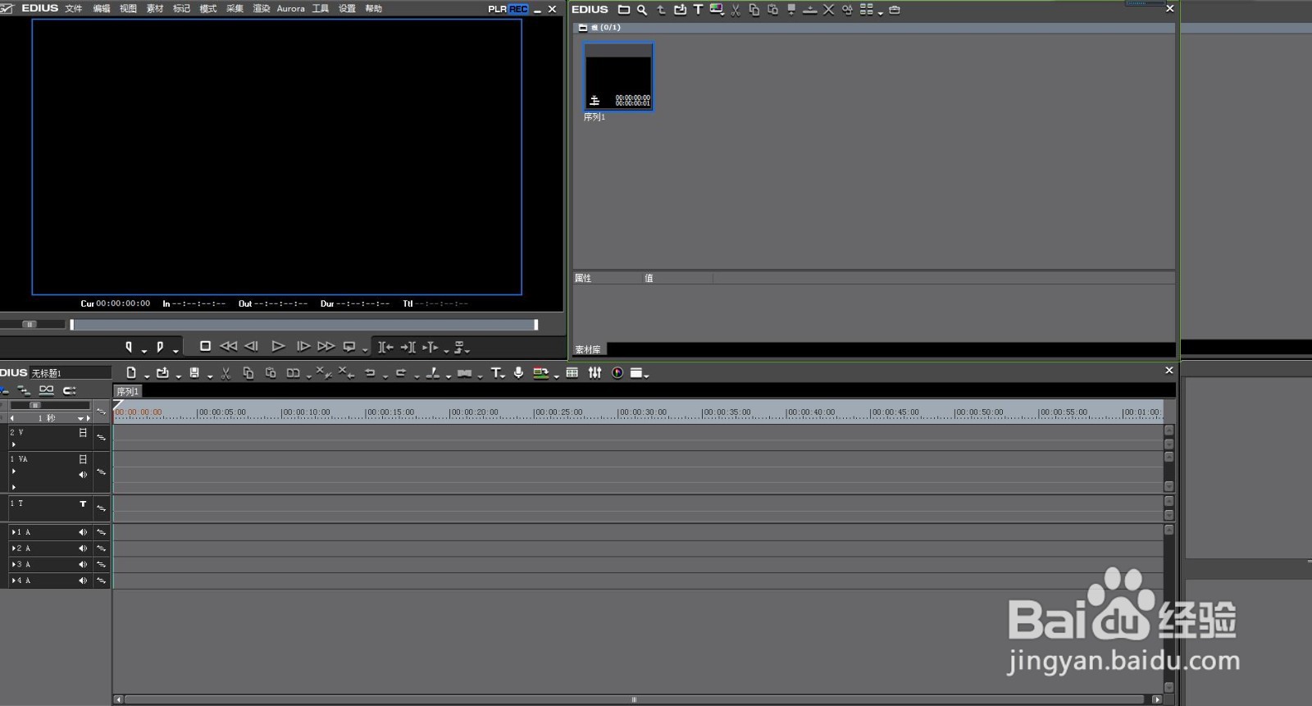Open the Aurora menu

(x=291, y=8)
